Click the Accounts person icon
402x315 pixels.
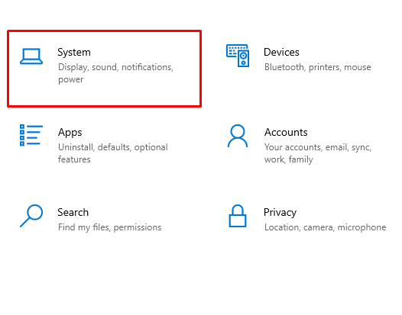(x=238, y=136)
